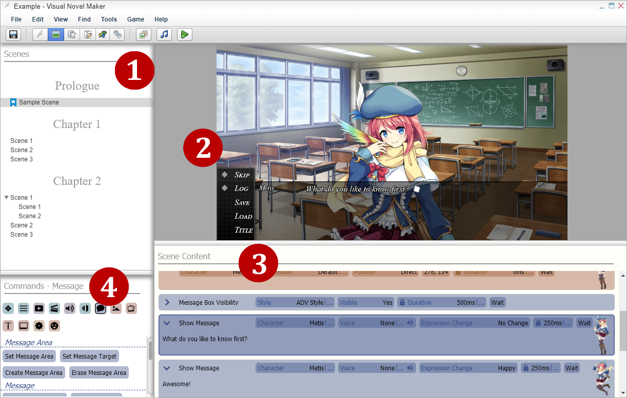Click Metis thumbnail on the No Change message
This screenshot has height=398, width=627.
tap(602, 335)
